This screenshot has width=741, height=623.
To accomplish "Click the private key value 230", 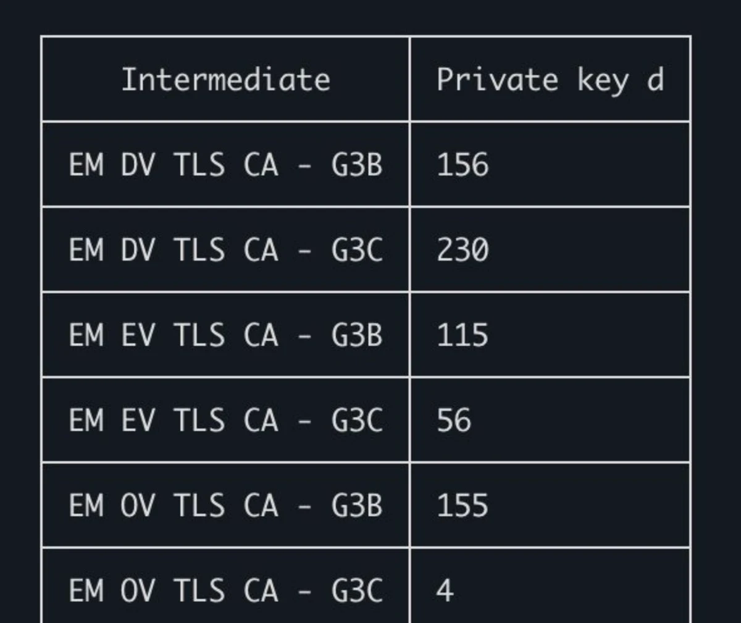I will coord(463,250).
